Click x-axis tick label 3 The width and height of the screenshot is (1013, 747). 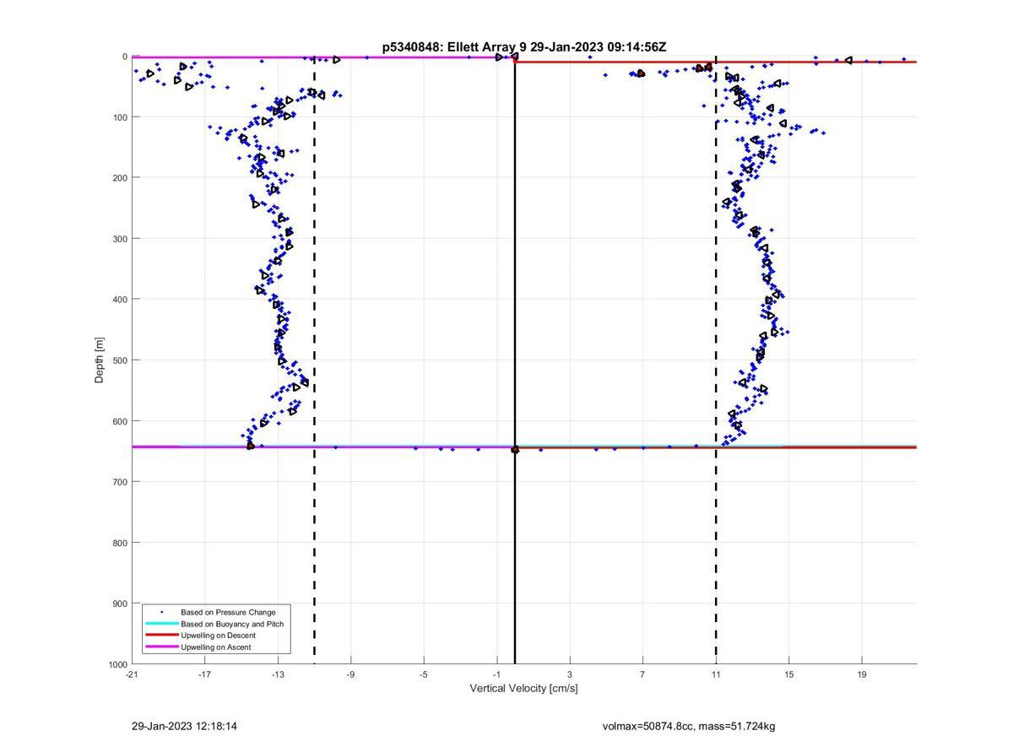coord(570,674)
